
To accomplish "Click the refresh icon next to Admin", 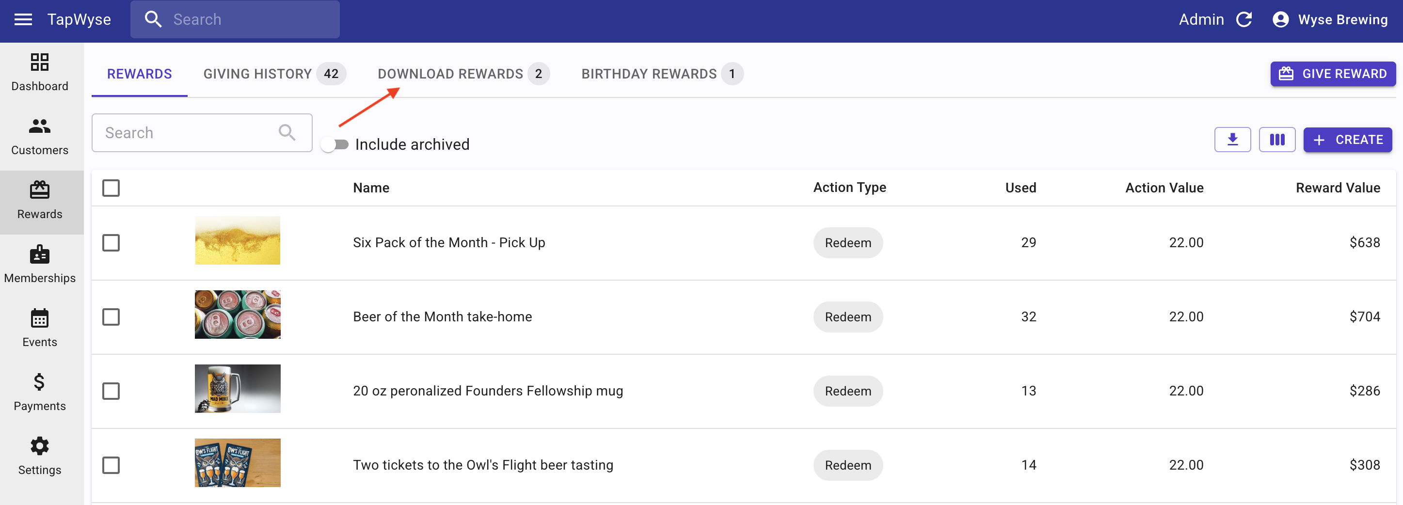I will tap(1244, 20).
